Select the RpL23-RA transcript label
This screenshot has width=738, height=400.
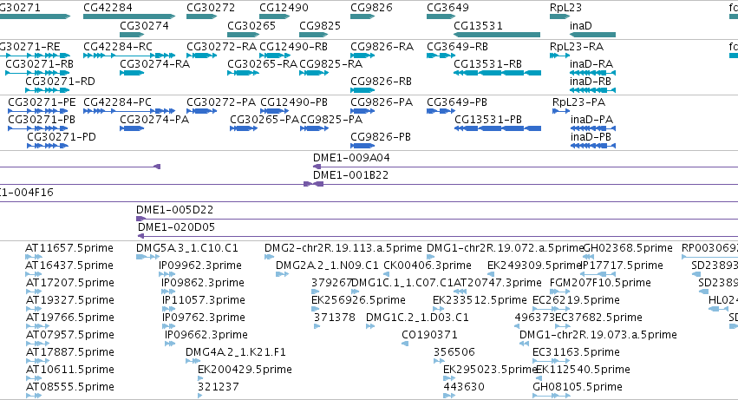click(577, 47)
